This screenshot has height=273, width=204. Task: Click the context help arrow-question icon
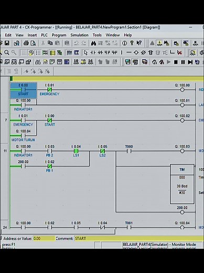139,43
